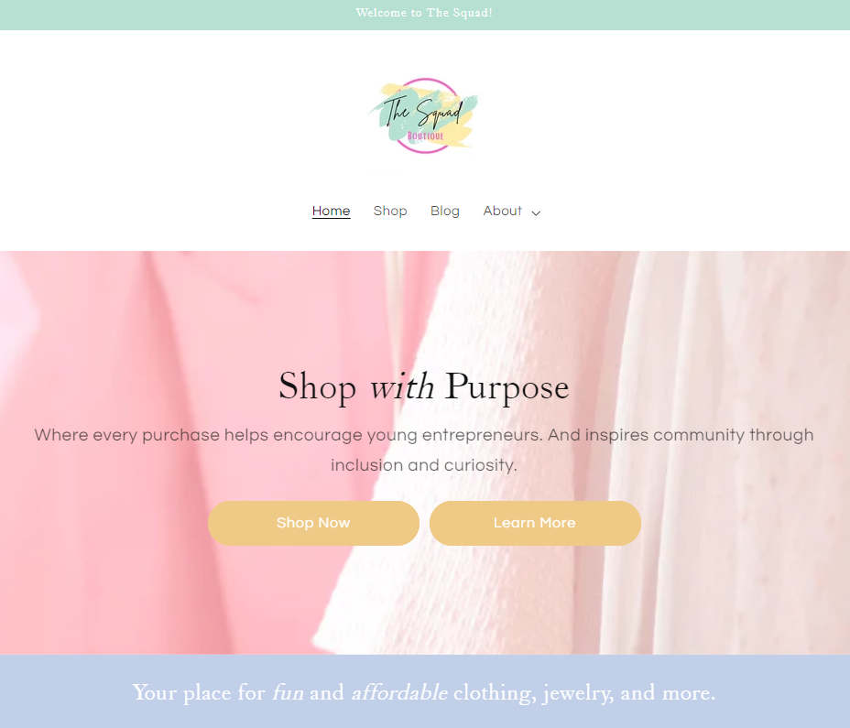This screenshot has height=728, width=850.
Task: Expand the About menu
Action: (512, 211)
